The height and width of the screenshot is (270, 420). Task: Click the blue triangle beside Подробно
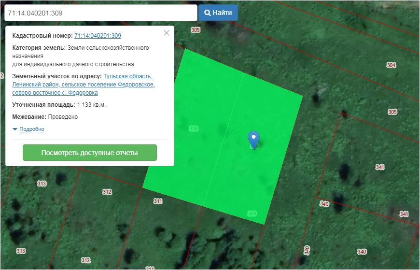click(x=15, y=129)
